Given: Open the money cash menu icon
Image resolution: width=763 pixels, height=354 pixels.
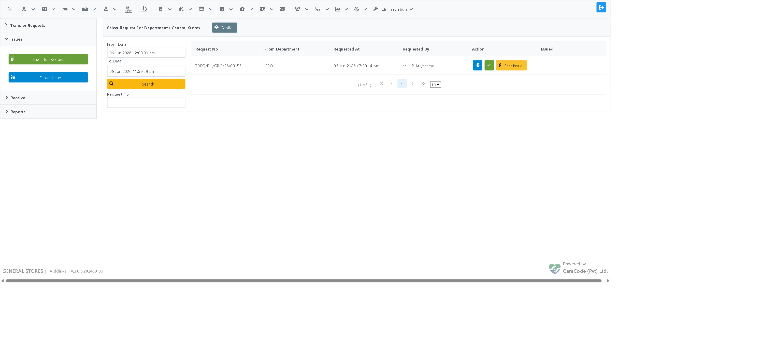Looking at the screenshot, I should [262, 9].
